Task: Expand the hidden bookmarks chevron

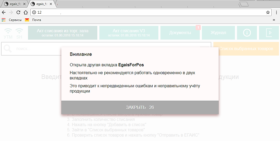Action: pyautogui.click(x=274, y=20)
